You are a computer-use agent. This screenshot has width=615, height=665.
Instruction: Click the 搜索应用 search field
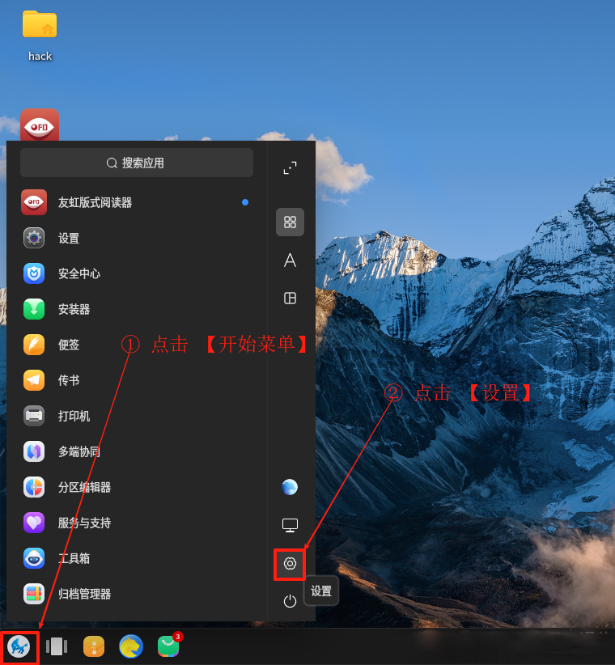click(x=136, y=163)
